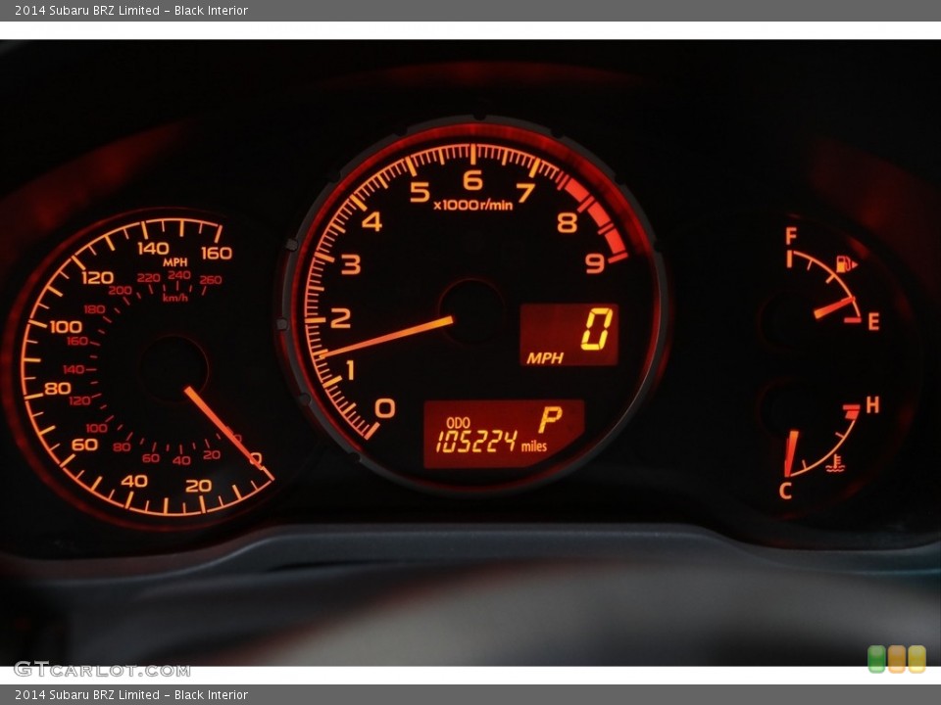Click the coolant temperature gauge needle

791,453
